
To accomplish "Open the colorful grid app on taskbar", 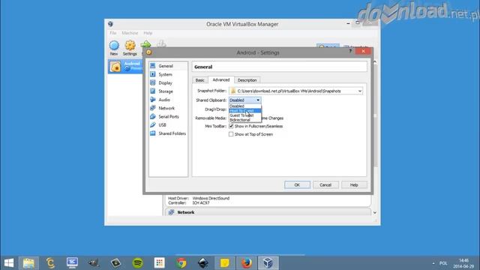I will pyautogui.click(x=160, y=263).
